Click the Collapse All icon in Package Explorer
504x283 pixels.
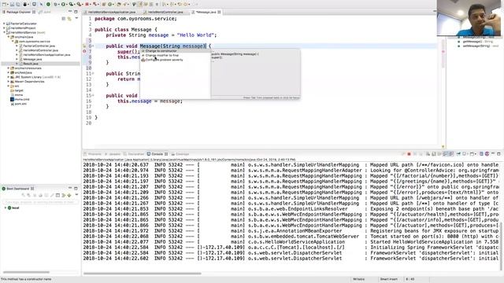[64, 19]
